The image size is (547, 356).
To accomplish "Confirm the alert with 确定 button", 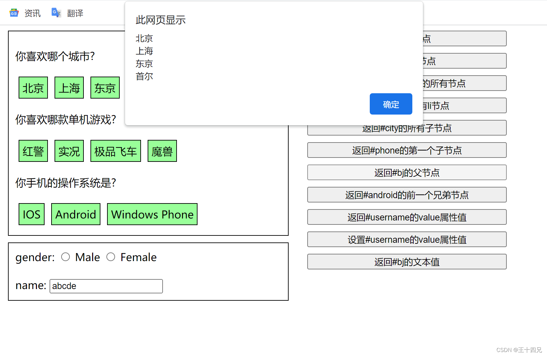I will click(391, 104).
